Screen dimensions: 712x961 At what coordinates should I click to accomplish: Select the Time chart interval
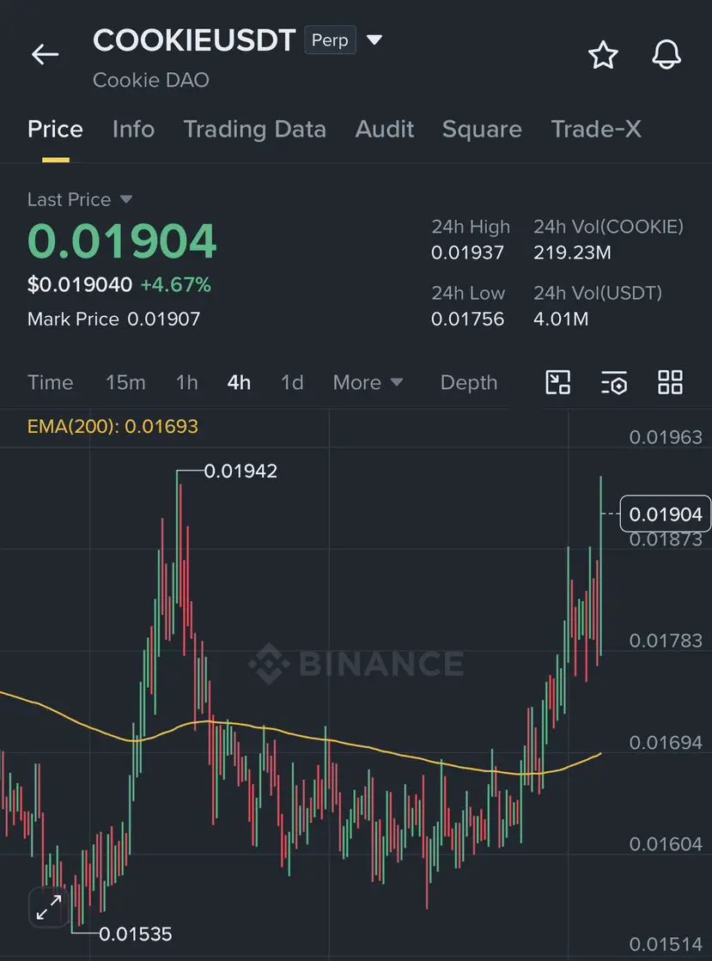pyautogui.click(x=51, y=382)
